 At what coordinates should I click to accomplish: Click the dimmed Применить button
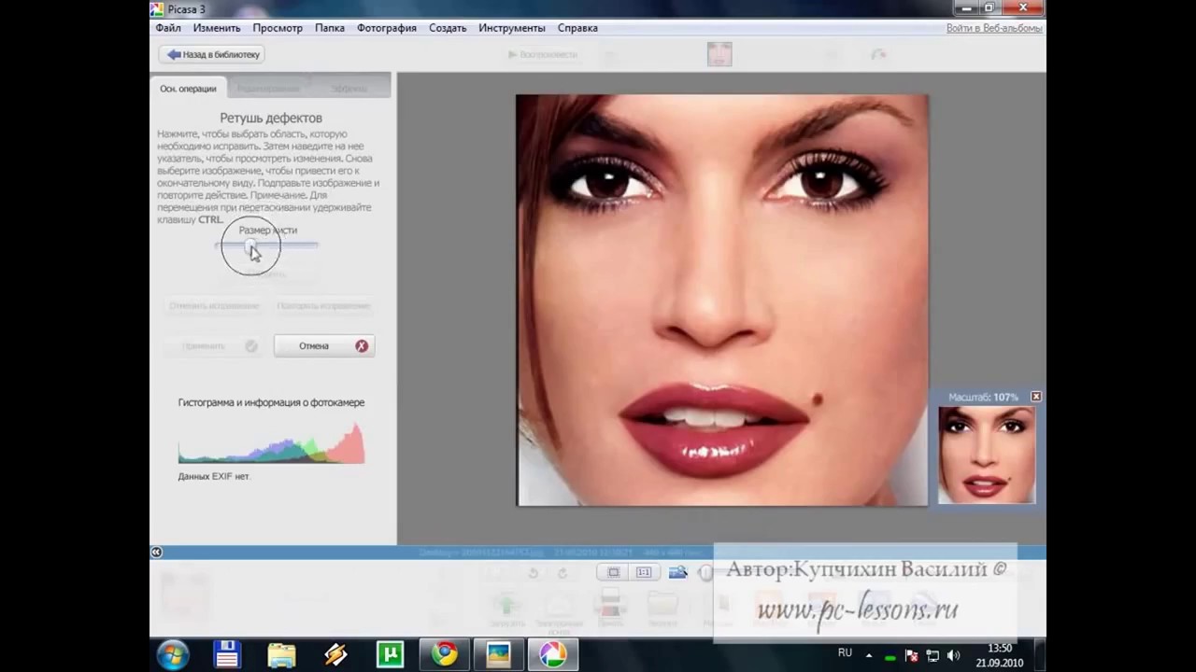214,345
